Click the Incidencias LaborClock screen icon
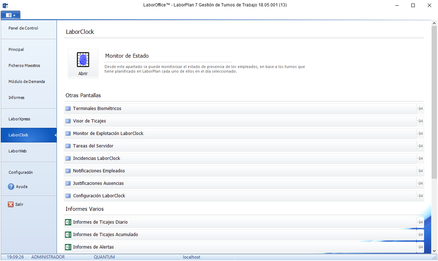The width and height of the screenshot is (438, 261). click(68, 158)
